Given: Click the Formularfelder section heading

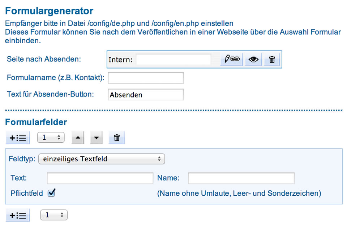Looking at the screenshot, I should [x=36, y=122].
